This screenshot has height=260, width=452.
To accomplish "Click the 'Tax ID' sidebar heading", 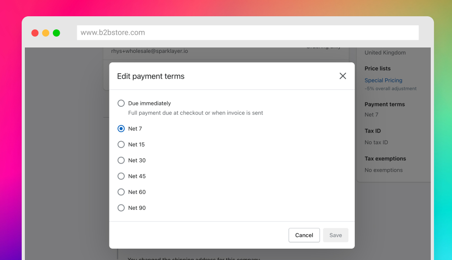I will tap(372, 131).
